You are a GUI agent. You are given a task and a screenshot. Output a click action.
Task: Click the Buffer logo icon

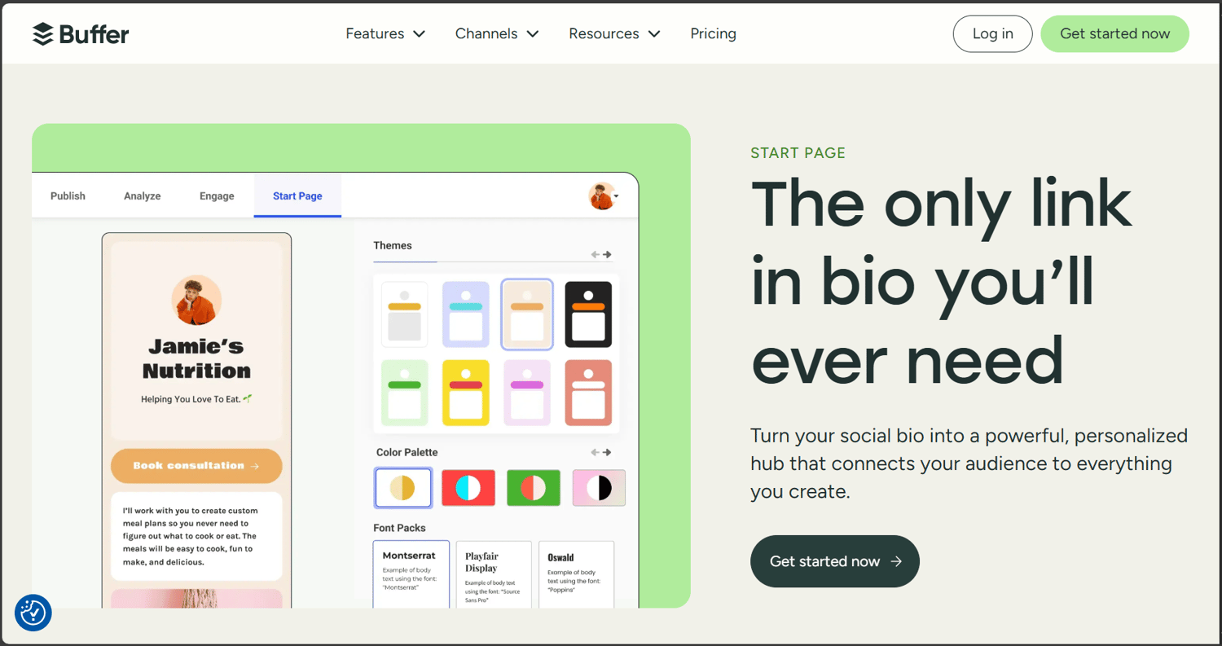click(x=42, y=33)
